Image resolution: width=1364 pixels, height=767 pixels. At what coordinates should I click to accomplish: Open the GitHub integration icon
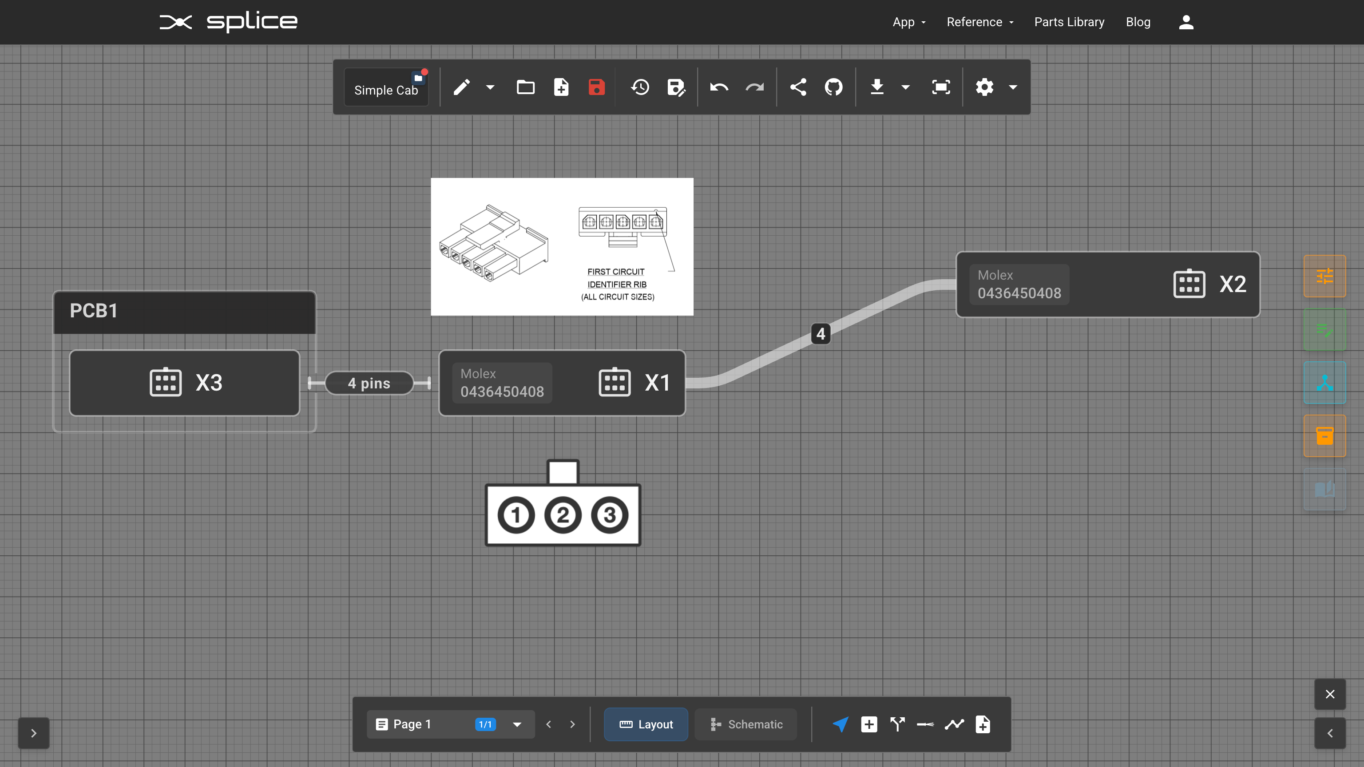(833, 87)
